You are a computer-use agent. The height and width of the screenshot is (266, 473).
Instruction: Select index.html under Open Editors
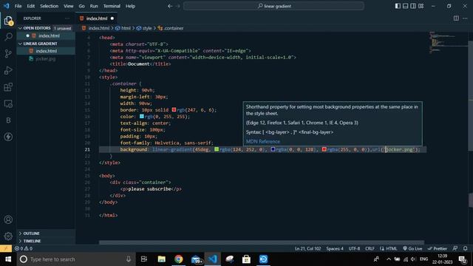point(49,35)
